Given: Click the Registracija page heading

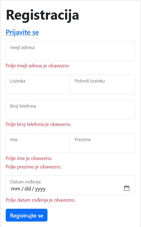Looking at the screenshot, I should [x=43, y=15].
